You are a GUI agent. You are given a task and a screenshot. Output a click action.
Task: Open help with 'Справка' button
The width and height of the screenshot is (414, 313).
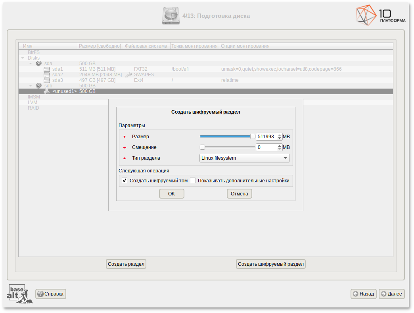pyautogui.click(x=51, y=294)
